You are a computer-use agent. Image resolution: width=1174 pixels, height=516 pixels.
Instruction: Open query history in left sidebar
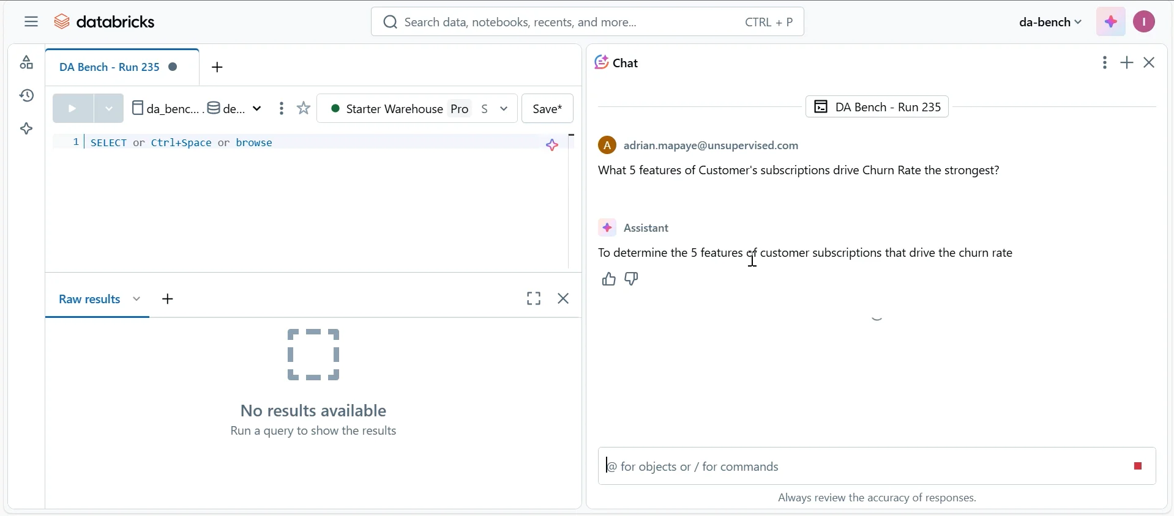(26, 96)
